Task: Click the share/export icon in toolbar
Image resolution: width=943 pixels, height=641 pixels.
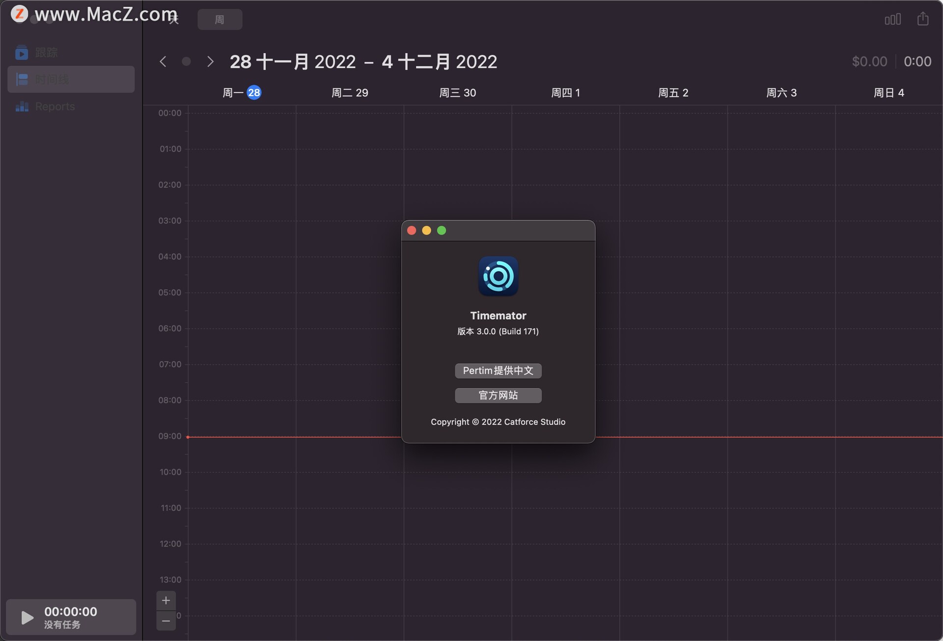Action: click(923, 19)
